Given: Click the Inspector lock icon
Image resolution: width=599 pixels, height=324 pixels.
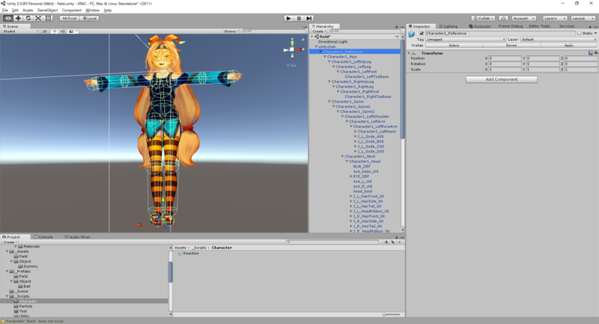Looking at the screenshot, I should click(590, 26).
